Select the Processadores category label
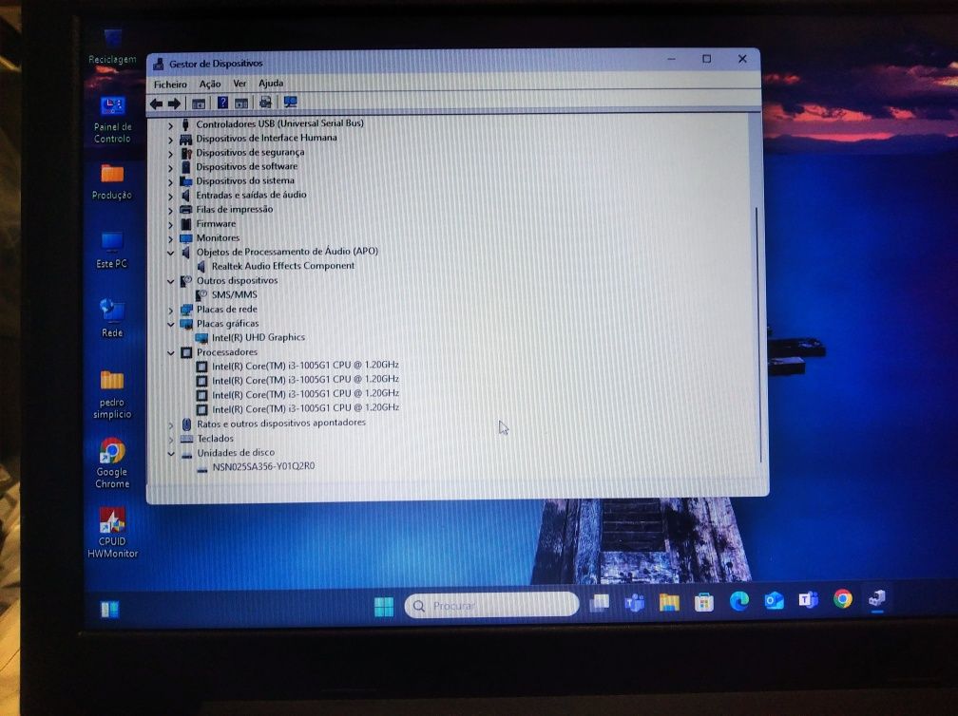Screen dimensions: 958x716 (226, 352)
